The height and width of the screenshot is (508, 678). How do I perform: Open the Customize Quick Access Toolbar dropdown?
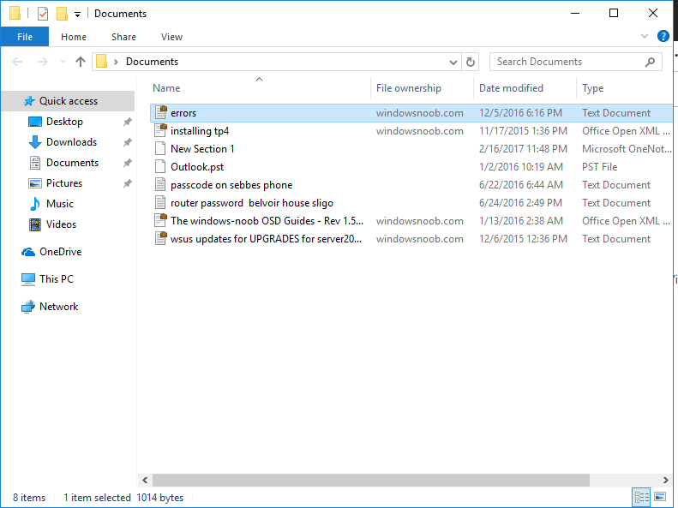coord(77,15)
